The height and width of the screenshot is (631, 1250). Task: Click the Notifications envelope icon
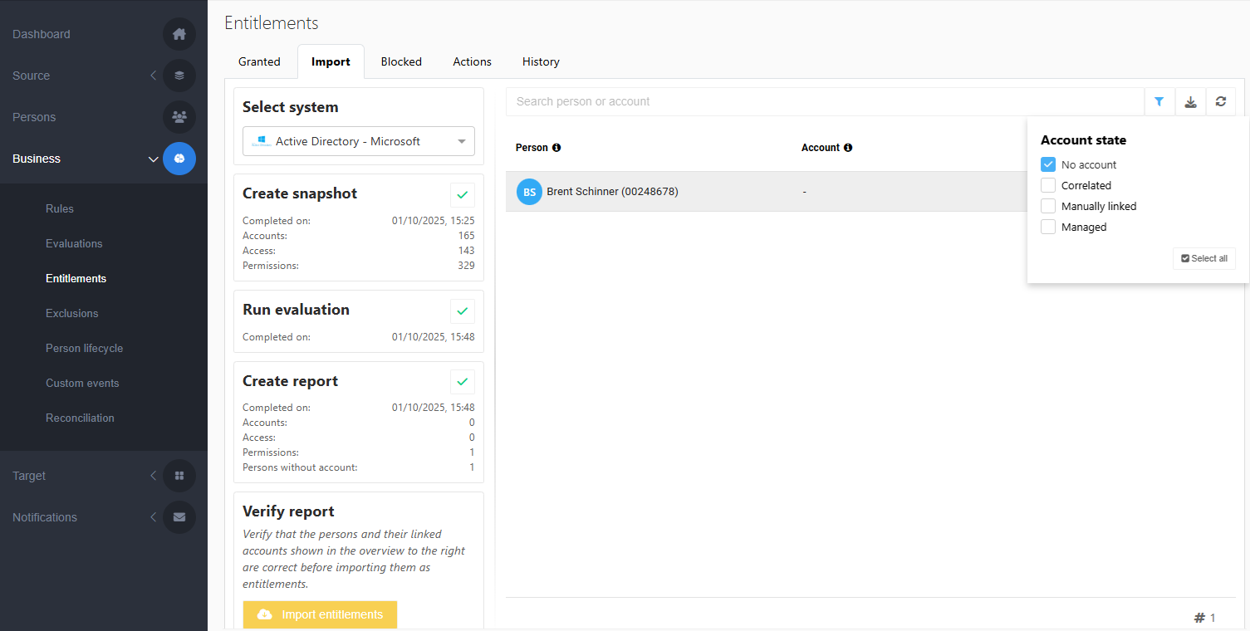[x=179, y=517]
